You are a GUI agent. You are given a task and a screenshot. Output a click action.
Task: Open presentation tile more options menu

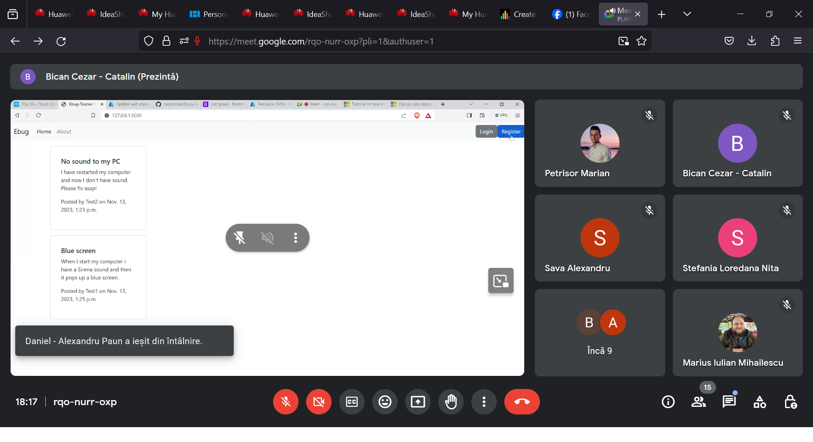(x=296, y=238)
